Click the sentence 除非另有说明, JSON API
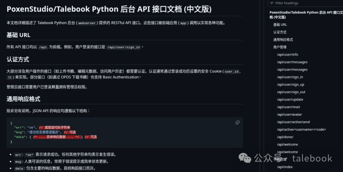The image size is (343, 172). coord(48,111)
